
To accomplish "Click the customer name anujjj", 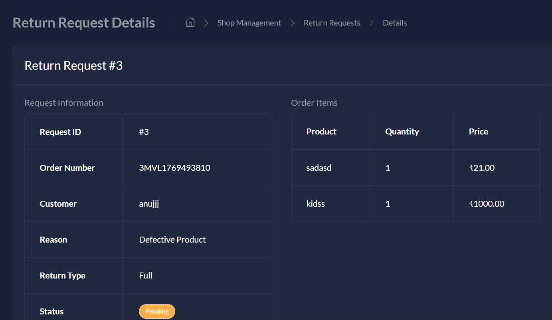I will click(x=148, y=203).
